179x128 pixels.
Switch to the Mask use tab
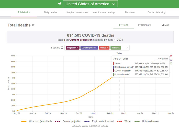point(130,12)
